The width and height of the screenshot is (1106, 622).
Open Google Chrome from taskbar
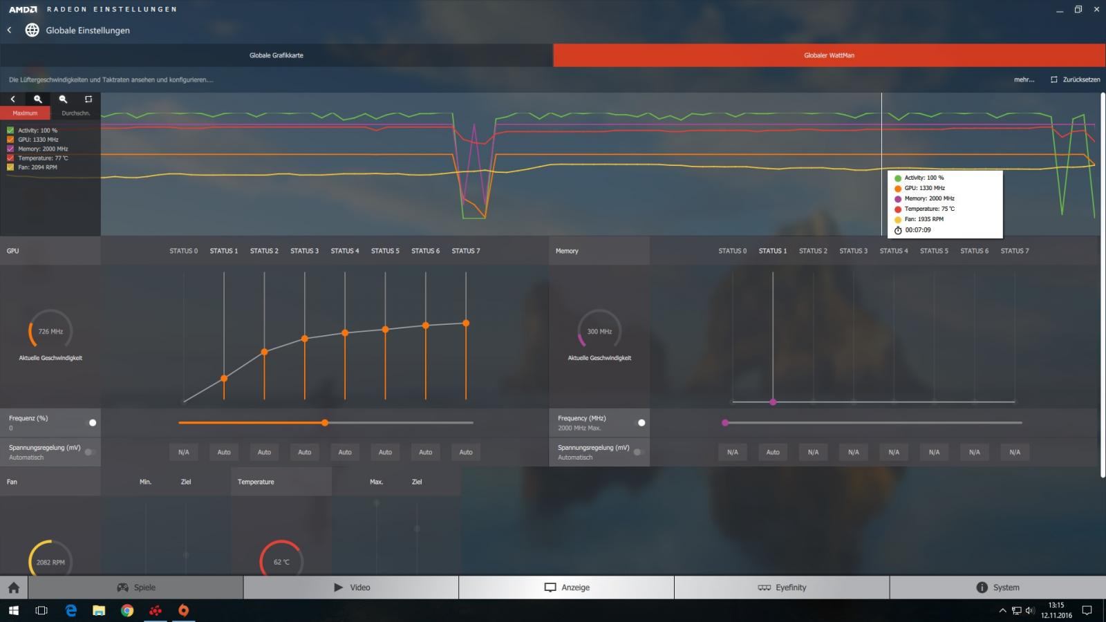127,610
